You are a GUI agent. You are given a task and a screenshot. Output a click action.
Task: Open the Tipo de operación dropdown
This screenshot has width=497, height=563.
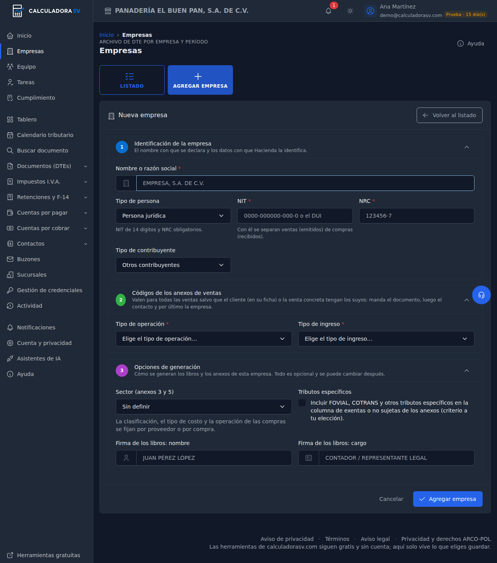[x=204, y=339]
